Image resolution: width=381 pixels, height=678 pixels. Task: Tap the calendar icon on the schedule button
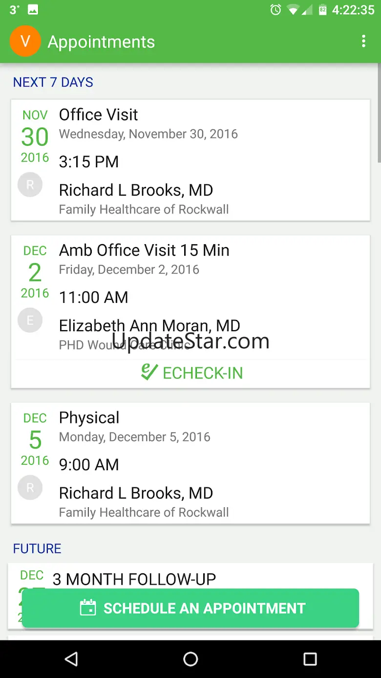[88, 608]
